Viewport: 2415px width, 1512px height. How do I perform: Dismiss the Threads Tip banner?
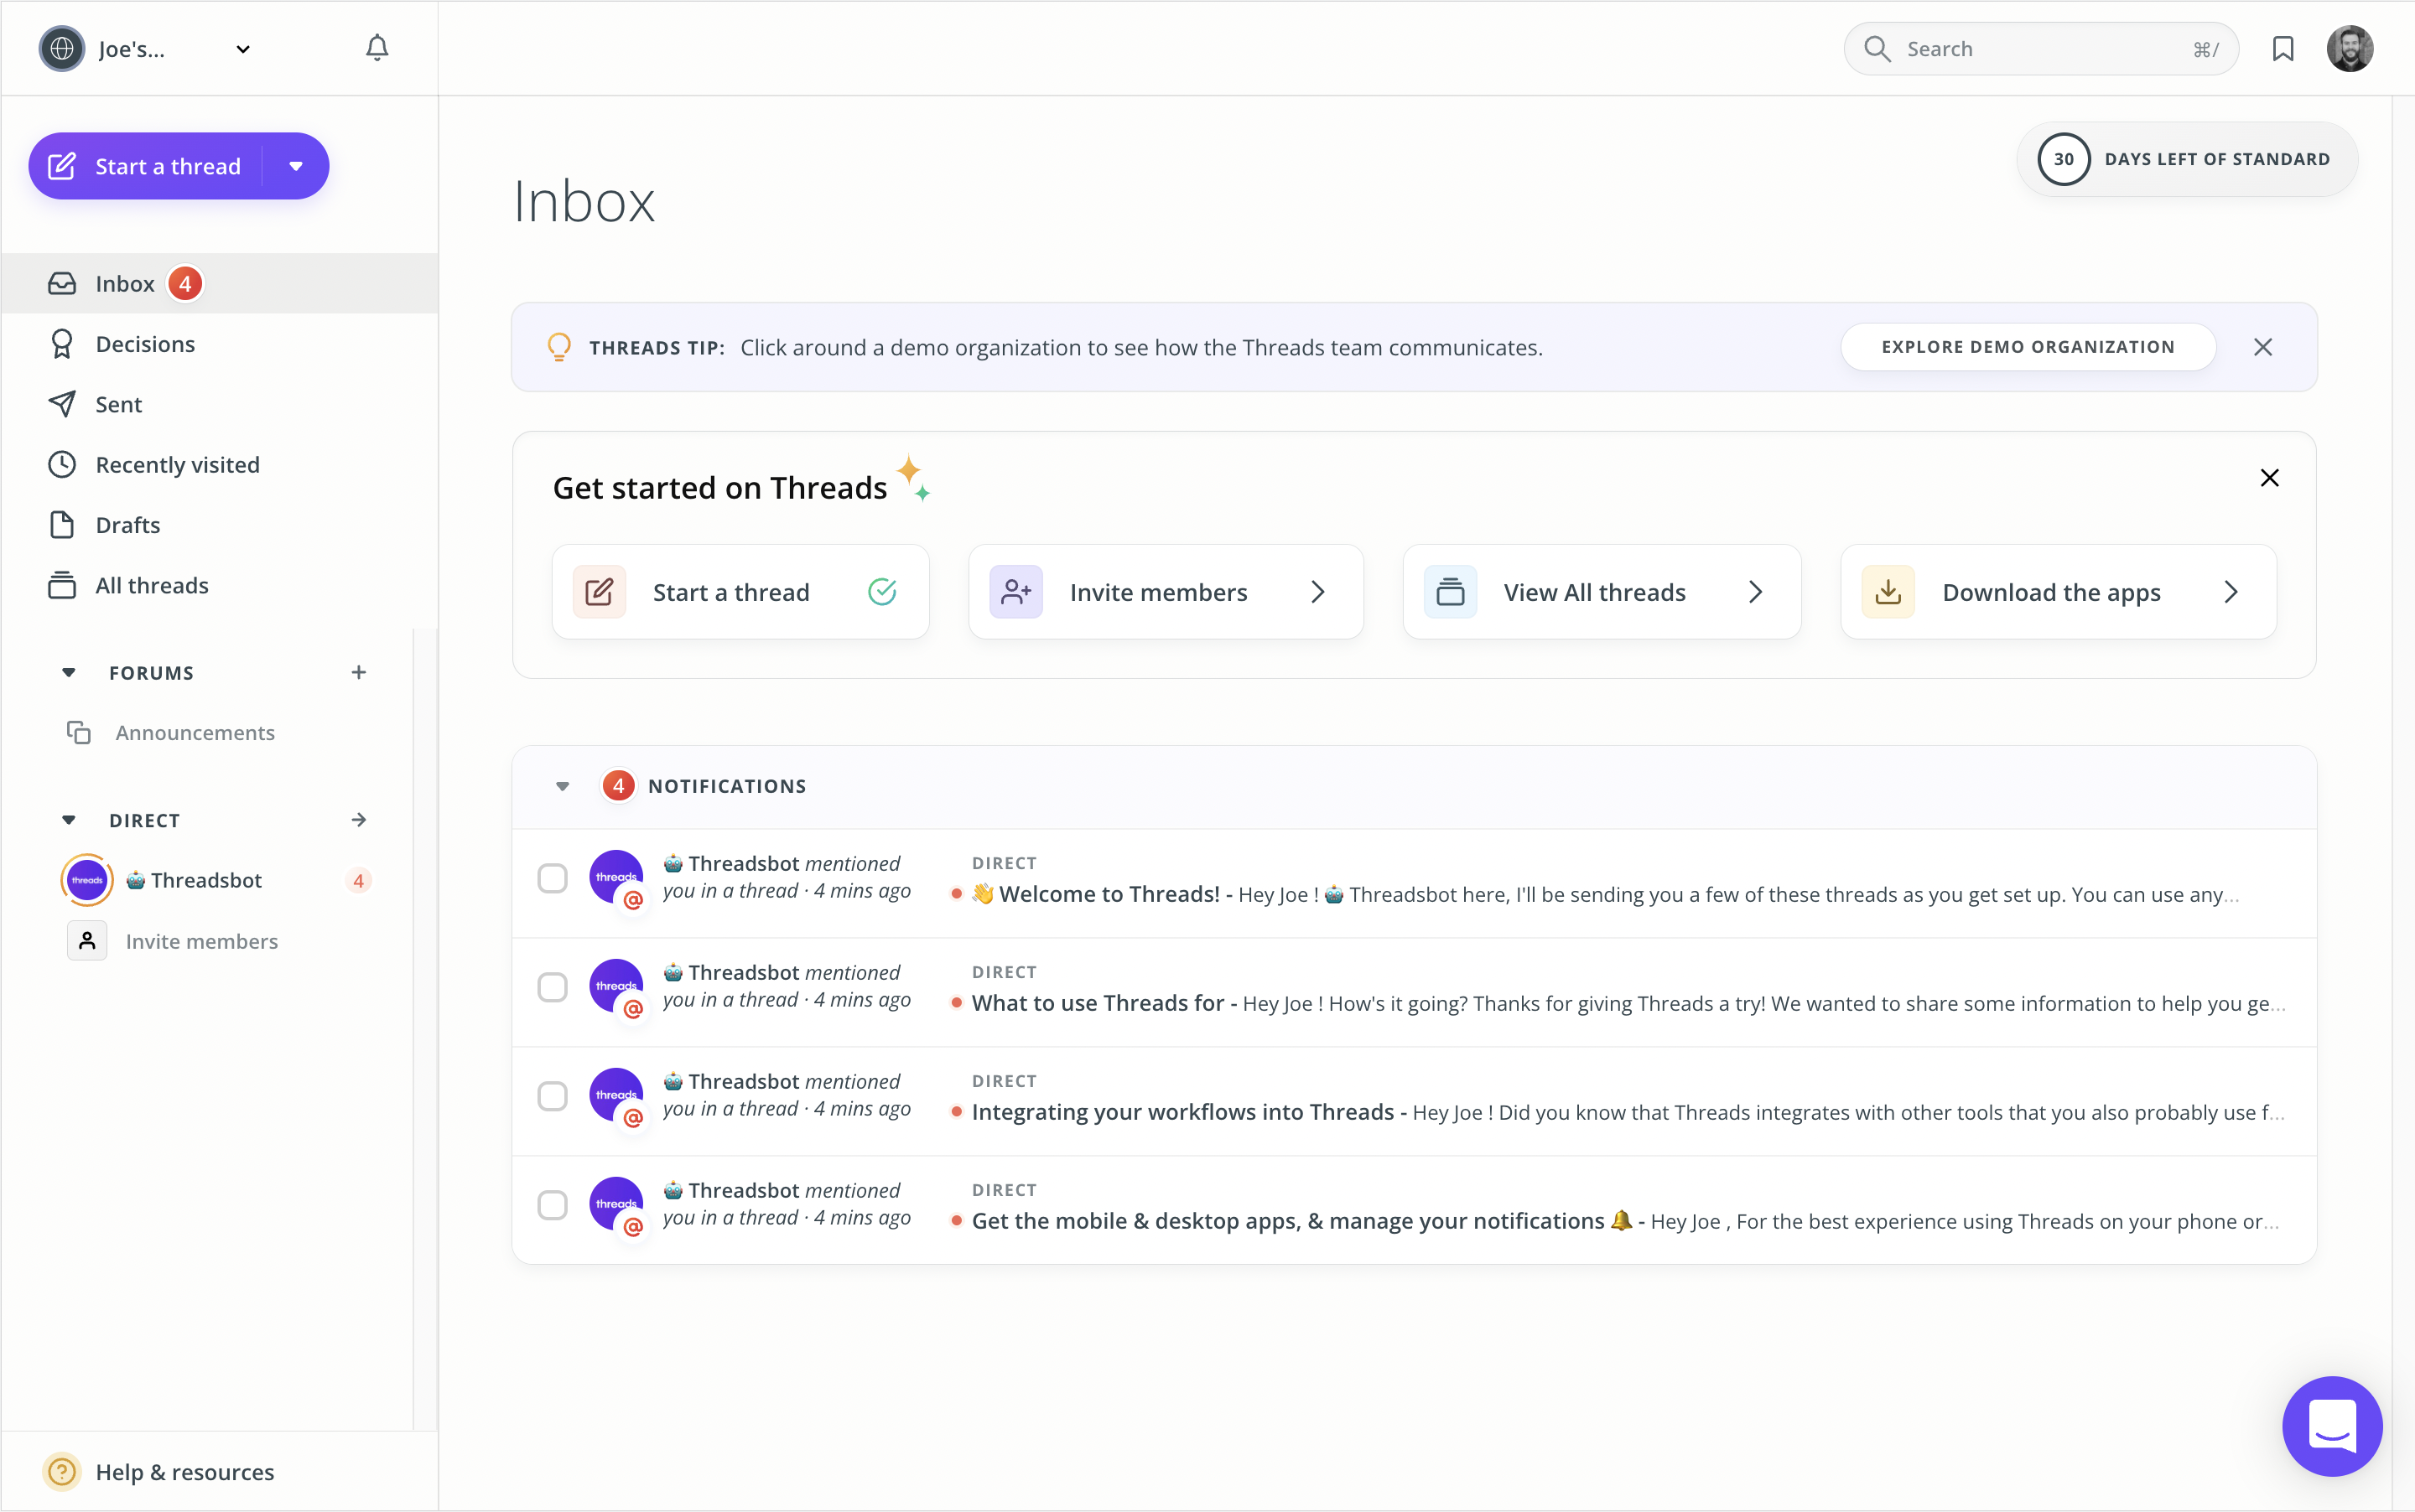point(2262,347)
